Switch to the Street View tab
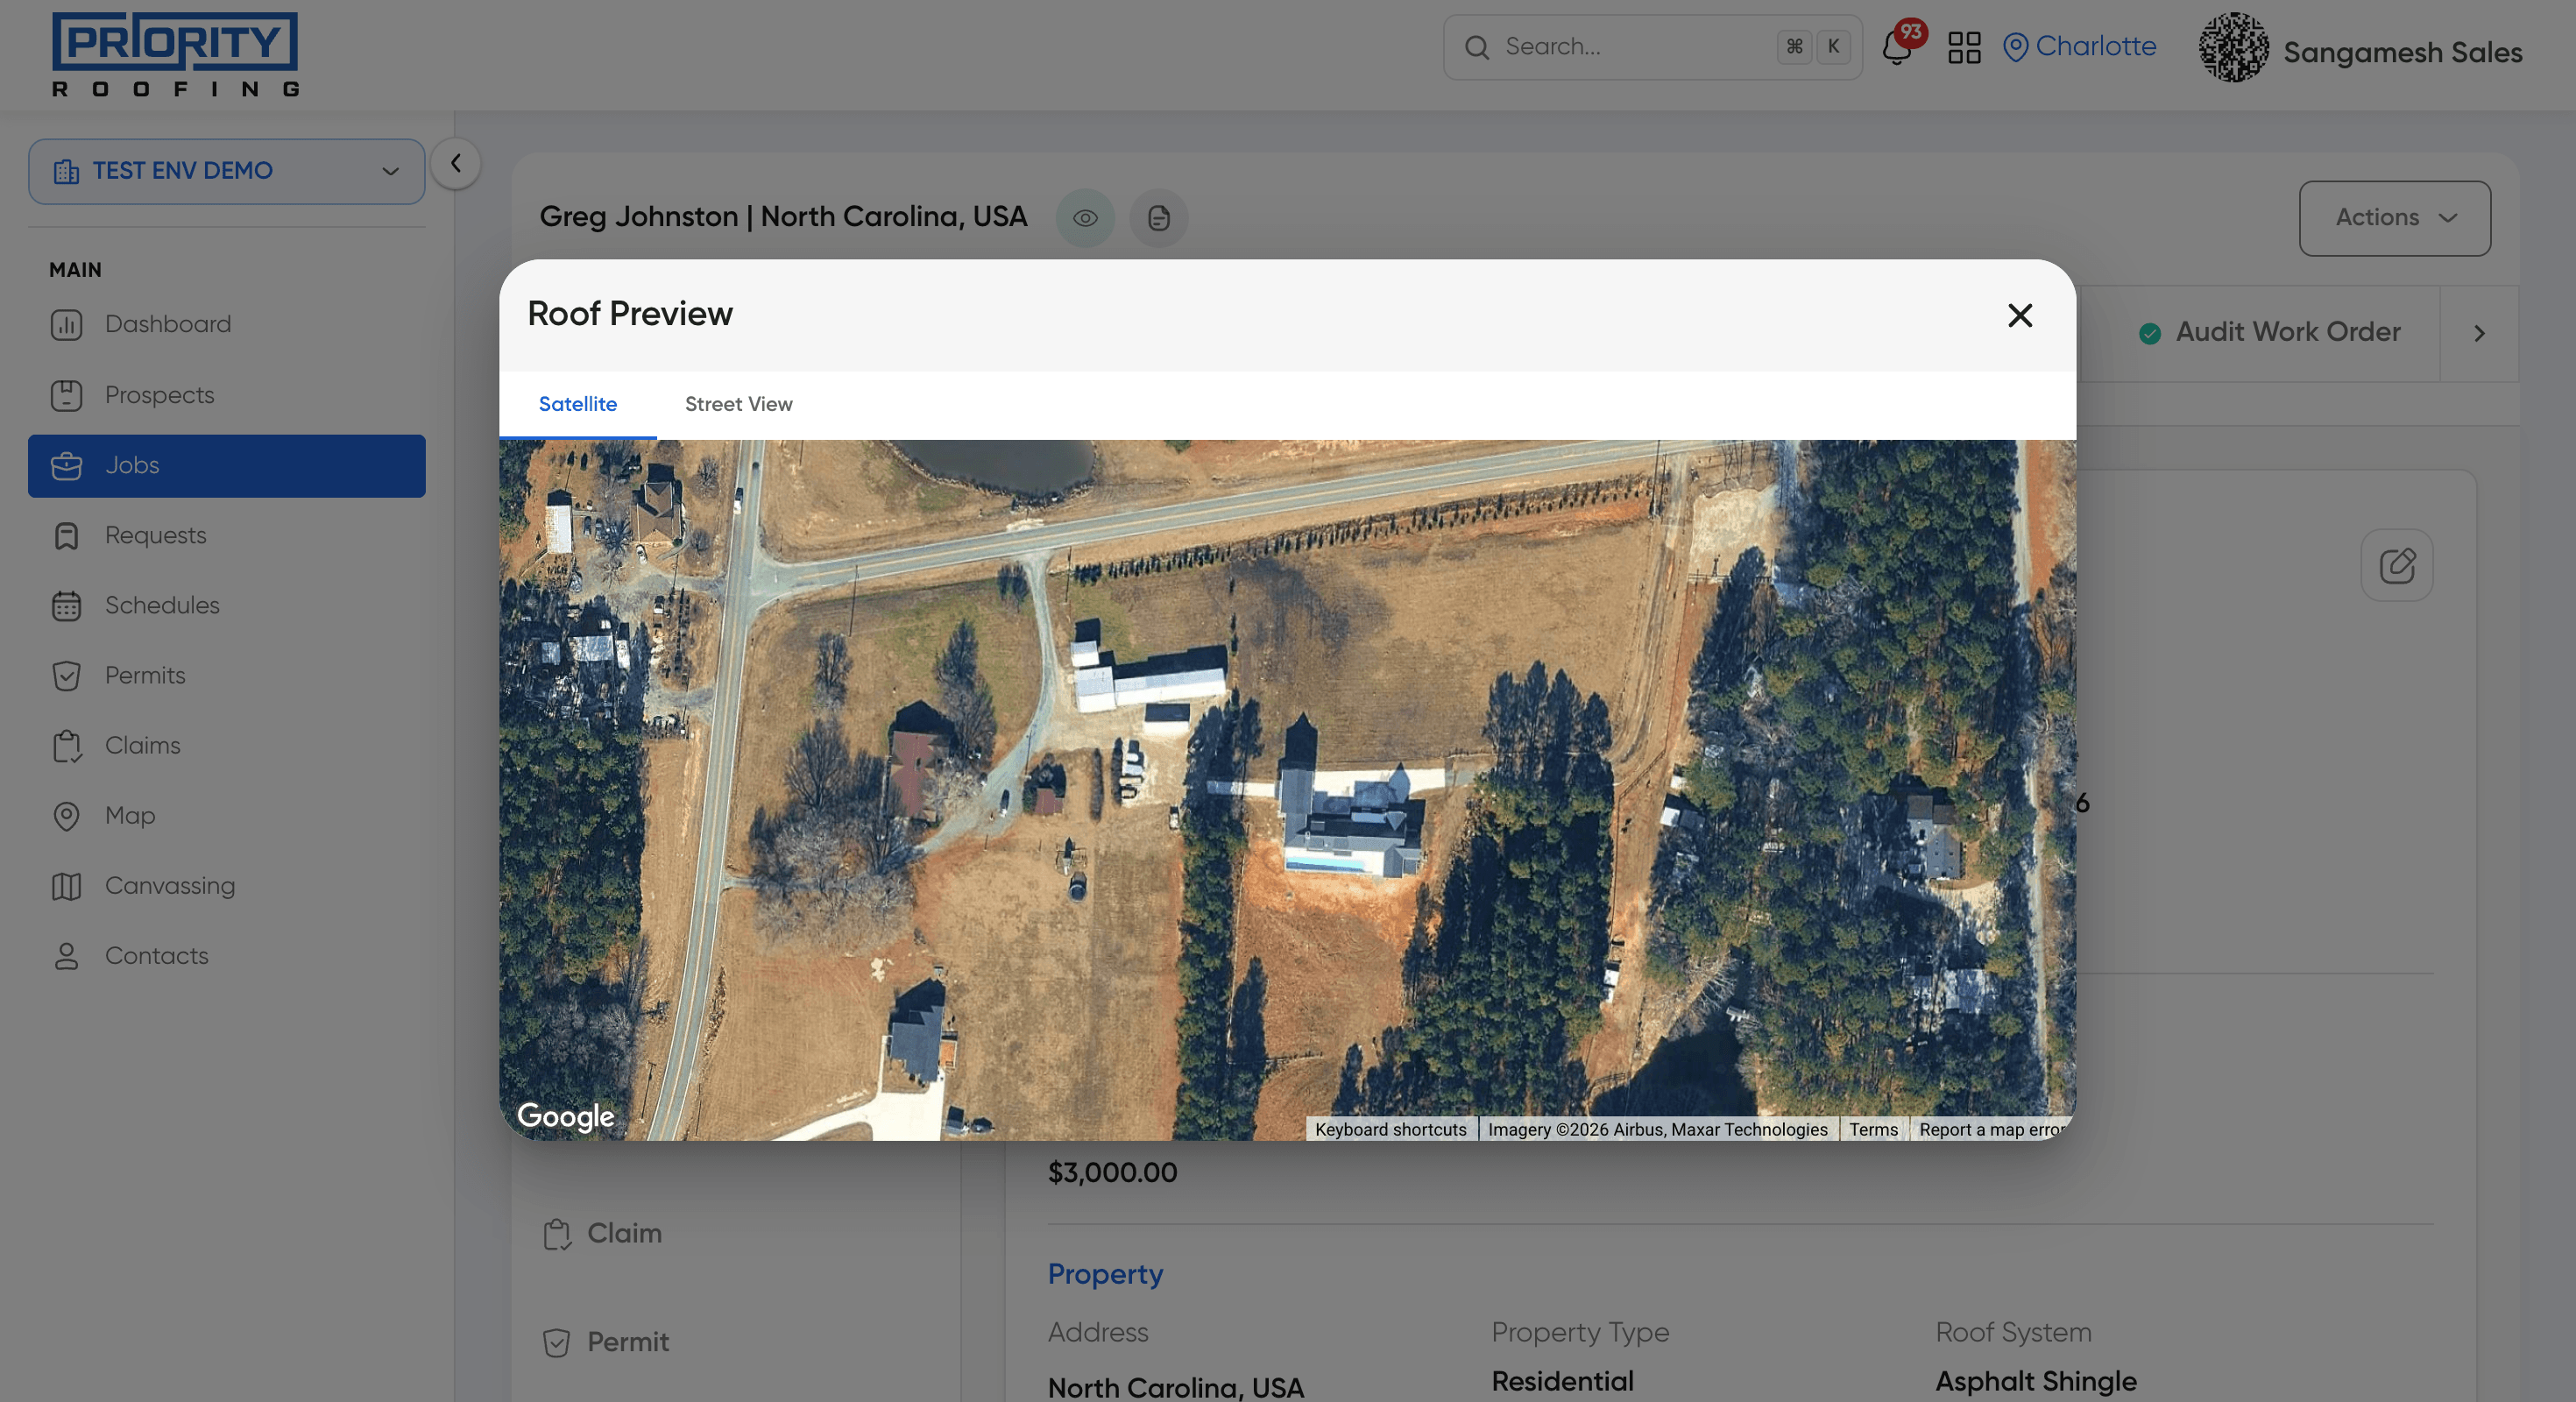This screenshot has width=2576, height=1402. point(738,404)
